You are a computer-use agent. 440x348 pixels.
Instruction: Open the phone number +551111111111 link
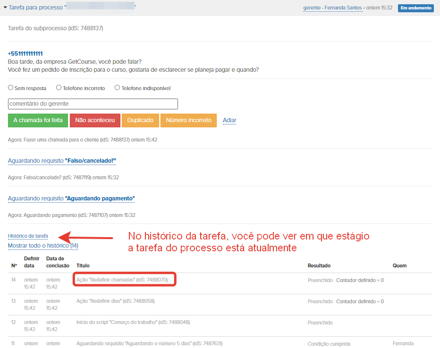[25, 54]
